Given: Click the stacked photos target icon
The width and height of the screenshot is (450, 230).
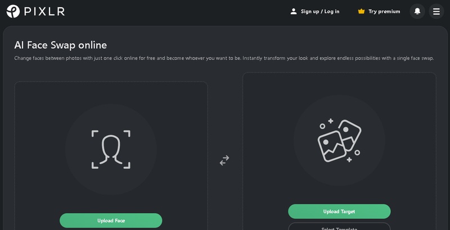Looking at the screenshot, I should pos(339,140).
